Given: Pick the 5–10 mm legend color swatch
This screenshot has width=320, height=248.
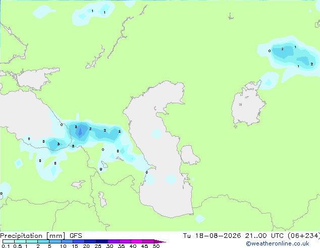Looking at the screenshot, I should click(55, 241).
